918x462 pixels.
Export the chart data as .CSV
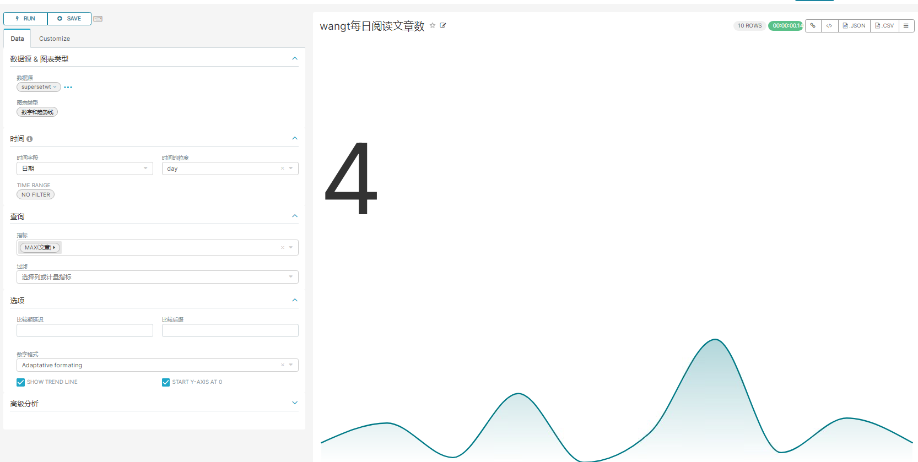point(884,26)
